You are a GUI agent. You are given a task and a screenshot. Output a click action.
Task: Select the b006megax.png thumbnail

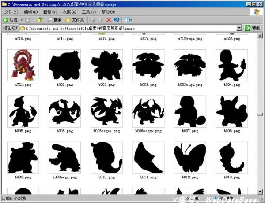(106, 111)
